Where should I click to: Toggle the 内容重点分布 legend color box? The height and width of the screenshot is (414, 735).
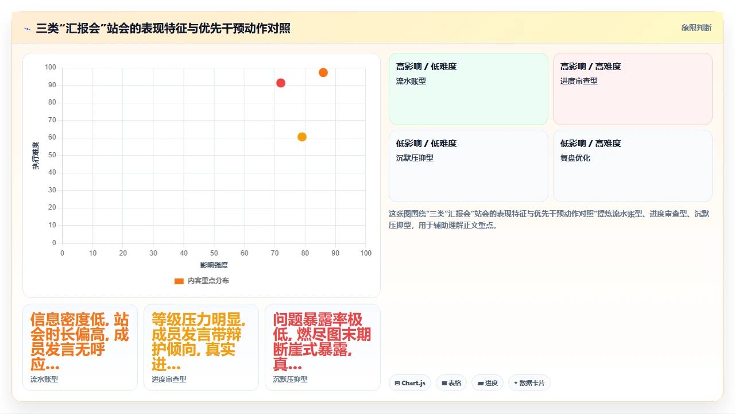pyautogui.click(x=179, y=281)
